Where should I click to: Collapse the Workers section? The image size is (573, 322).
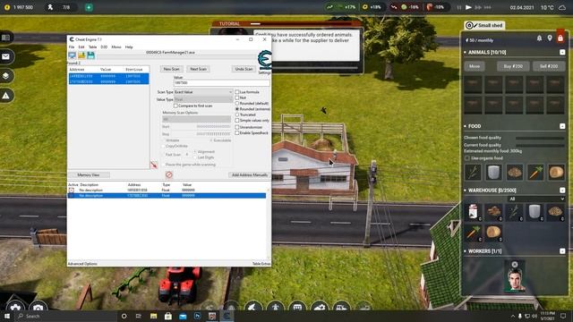tap(562, 250)
